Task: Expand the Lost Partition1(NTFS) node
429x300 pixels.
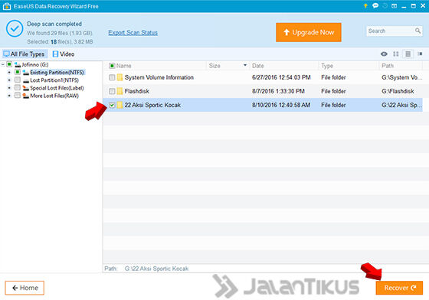Action: coord(9,80)
